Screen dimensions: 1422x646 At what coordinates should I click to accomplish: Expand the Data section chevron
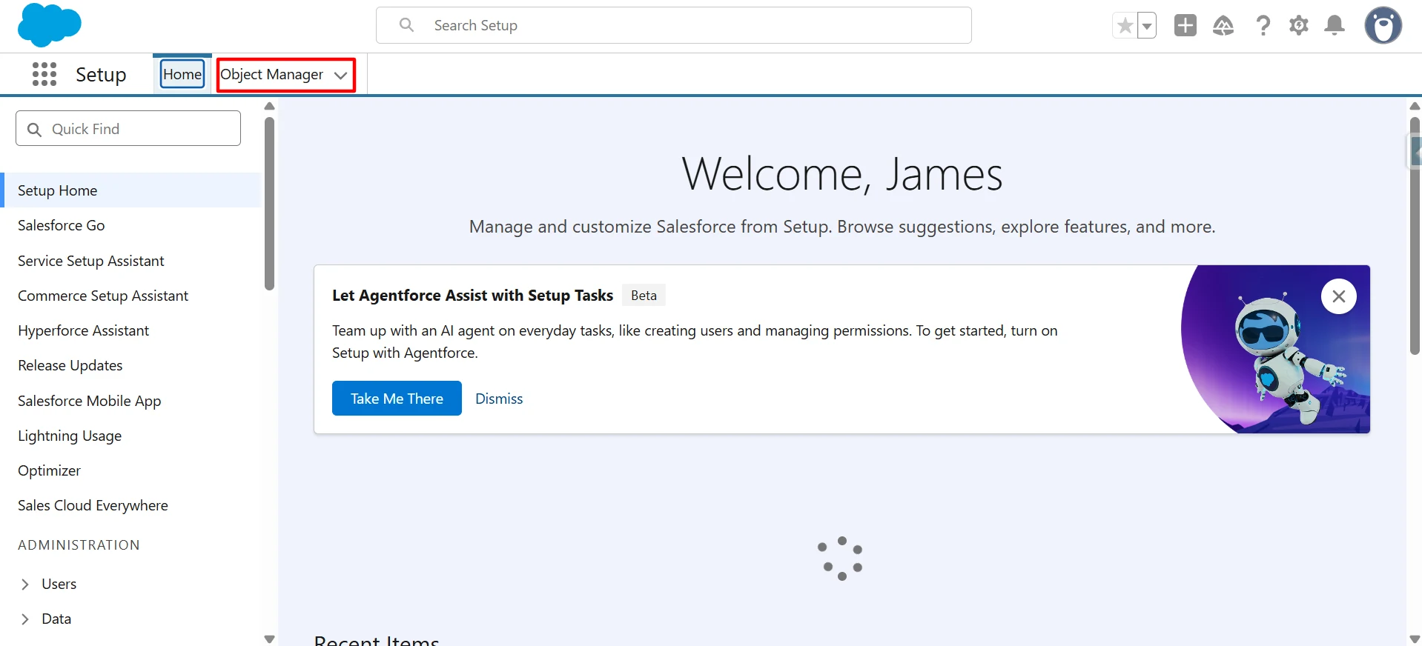[x=25, y=619]
